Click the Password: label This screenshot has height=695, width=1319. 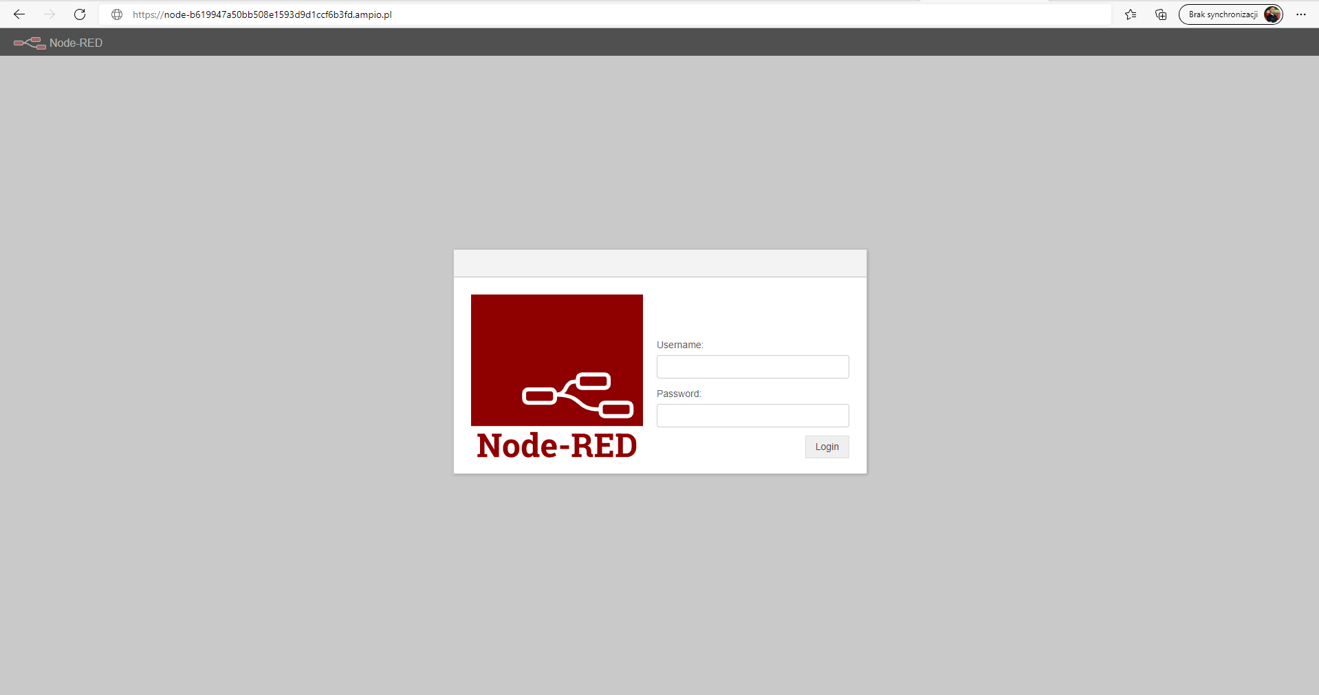679,394
